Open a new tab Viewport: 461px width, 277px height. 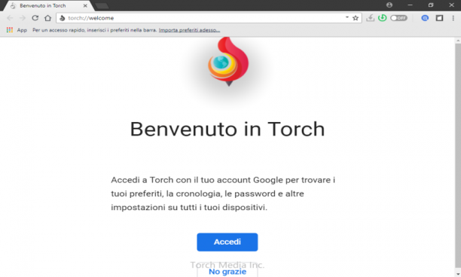point(102,6)
